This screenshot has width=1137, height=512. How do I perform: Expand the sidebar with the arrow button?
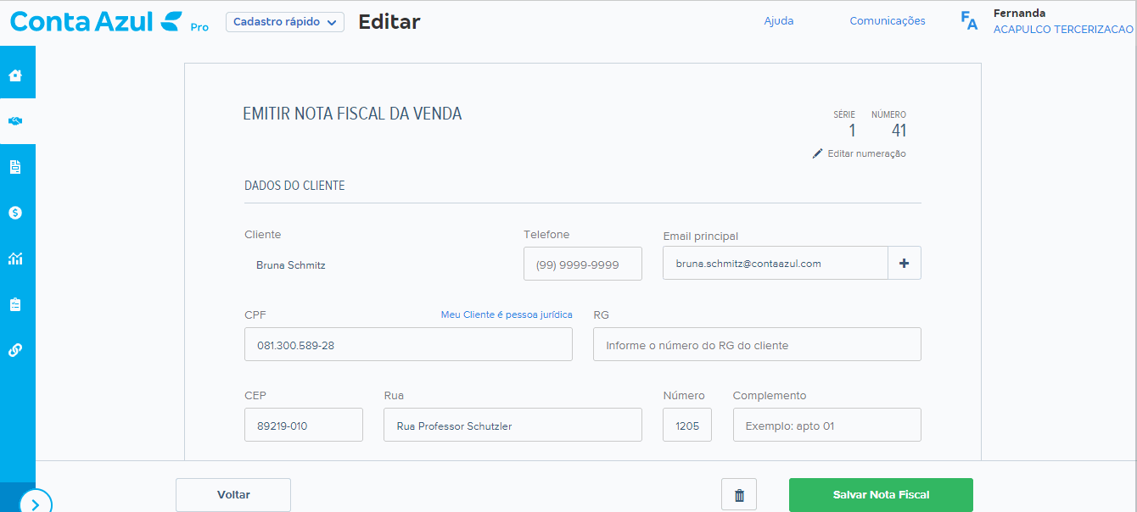point(36,503)
